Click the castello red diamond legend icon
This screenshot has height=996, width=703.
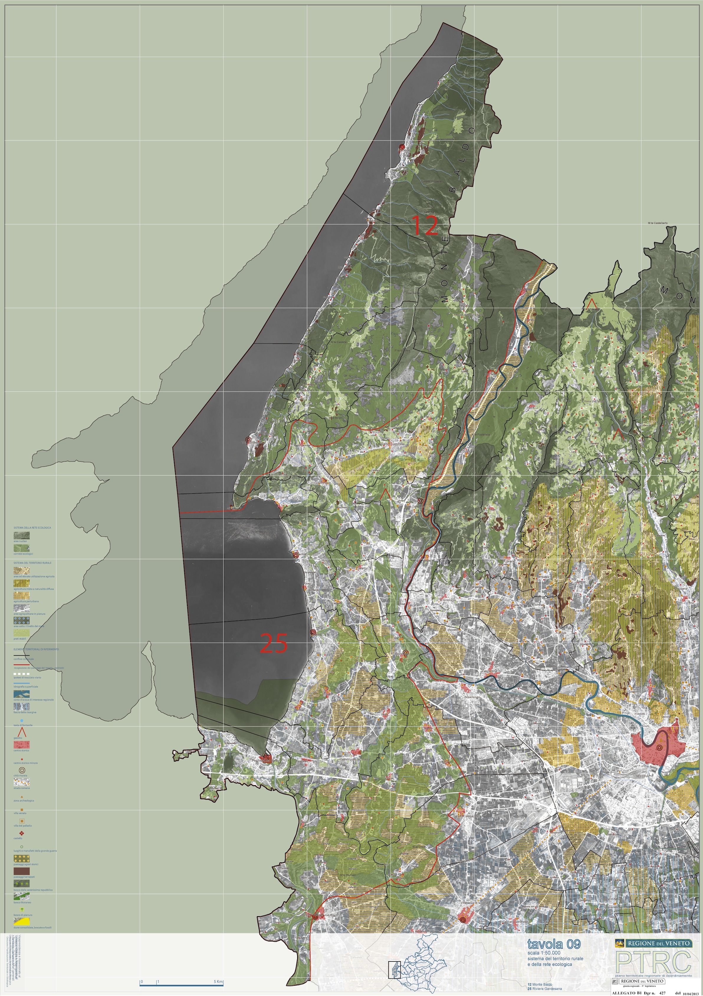point(21,833)
